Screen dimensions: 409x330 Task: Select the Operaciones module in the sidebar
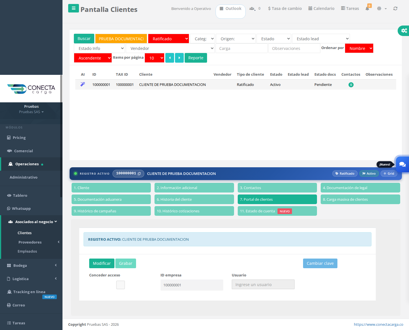click(27, 164)
